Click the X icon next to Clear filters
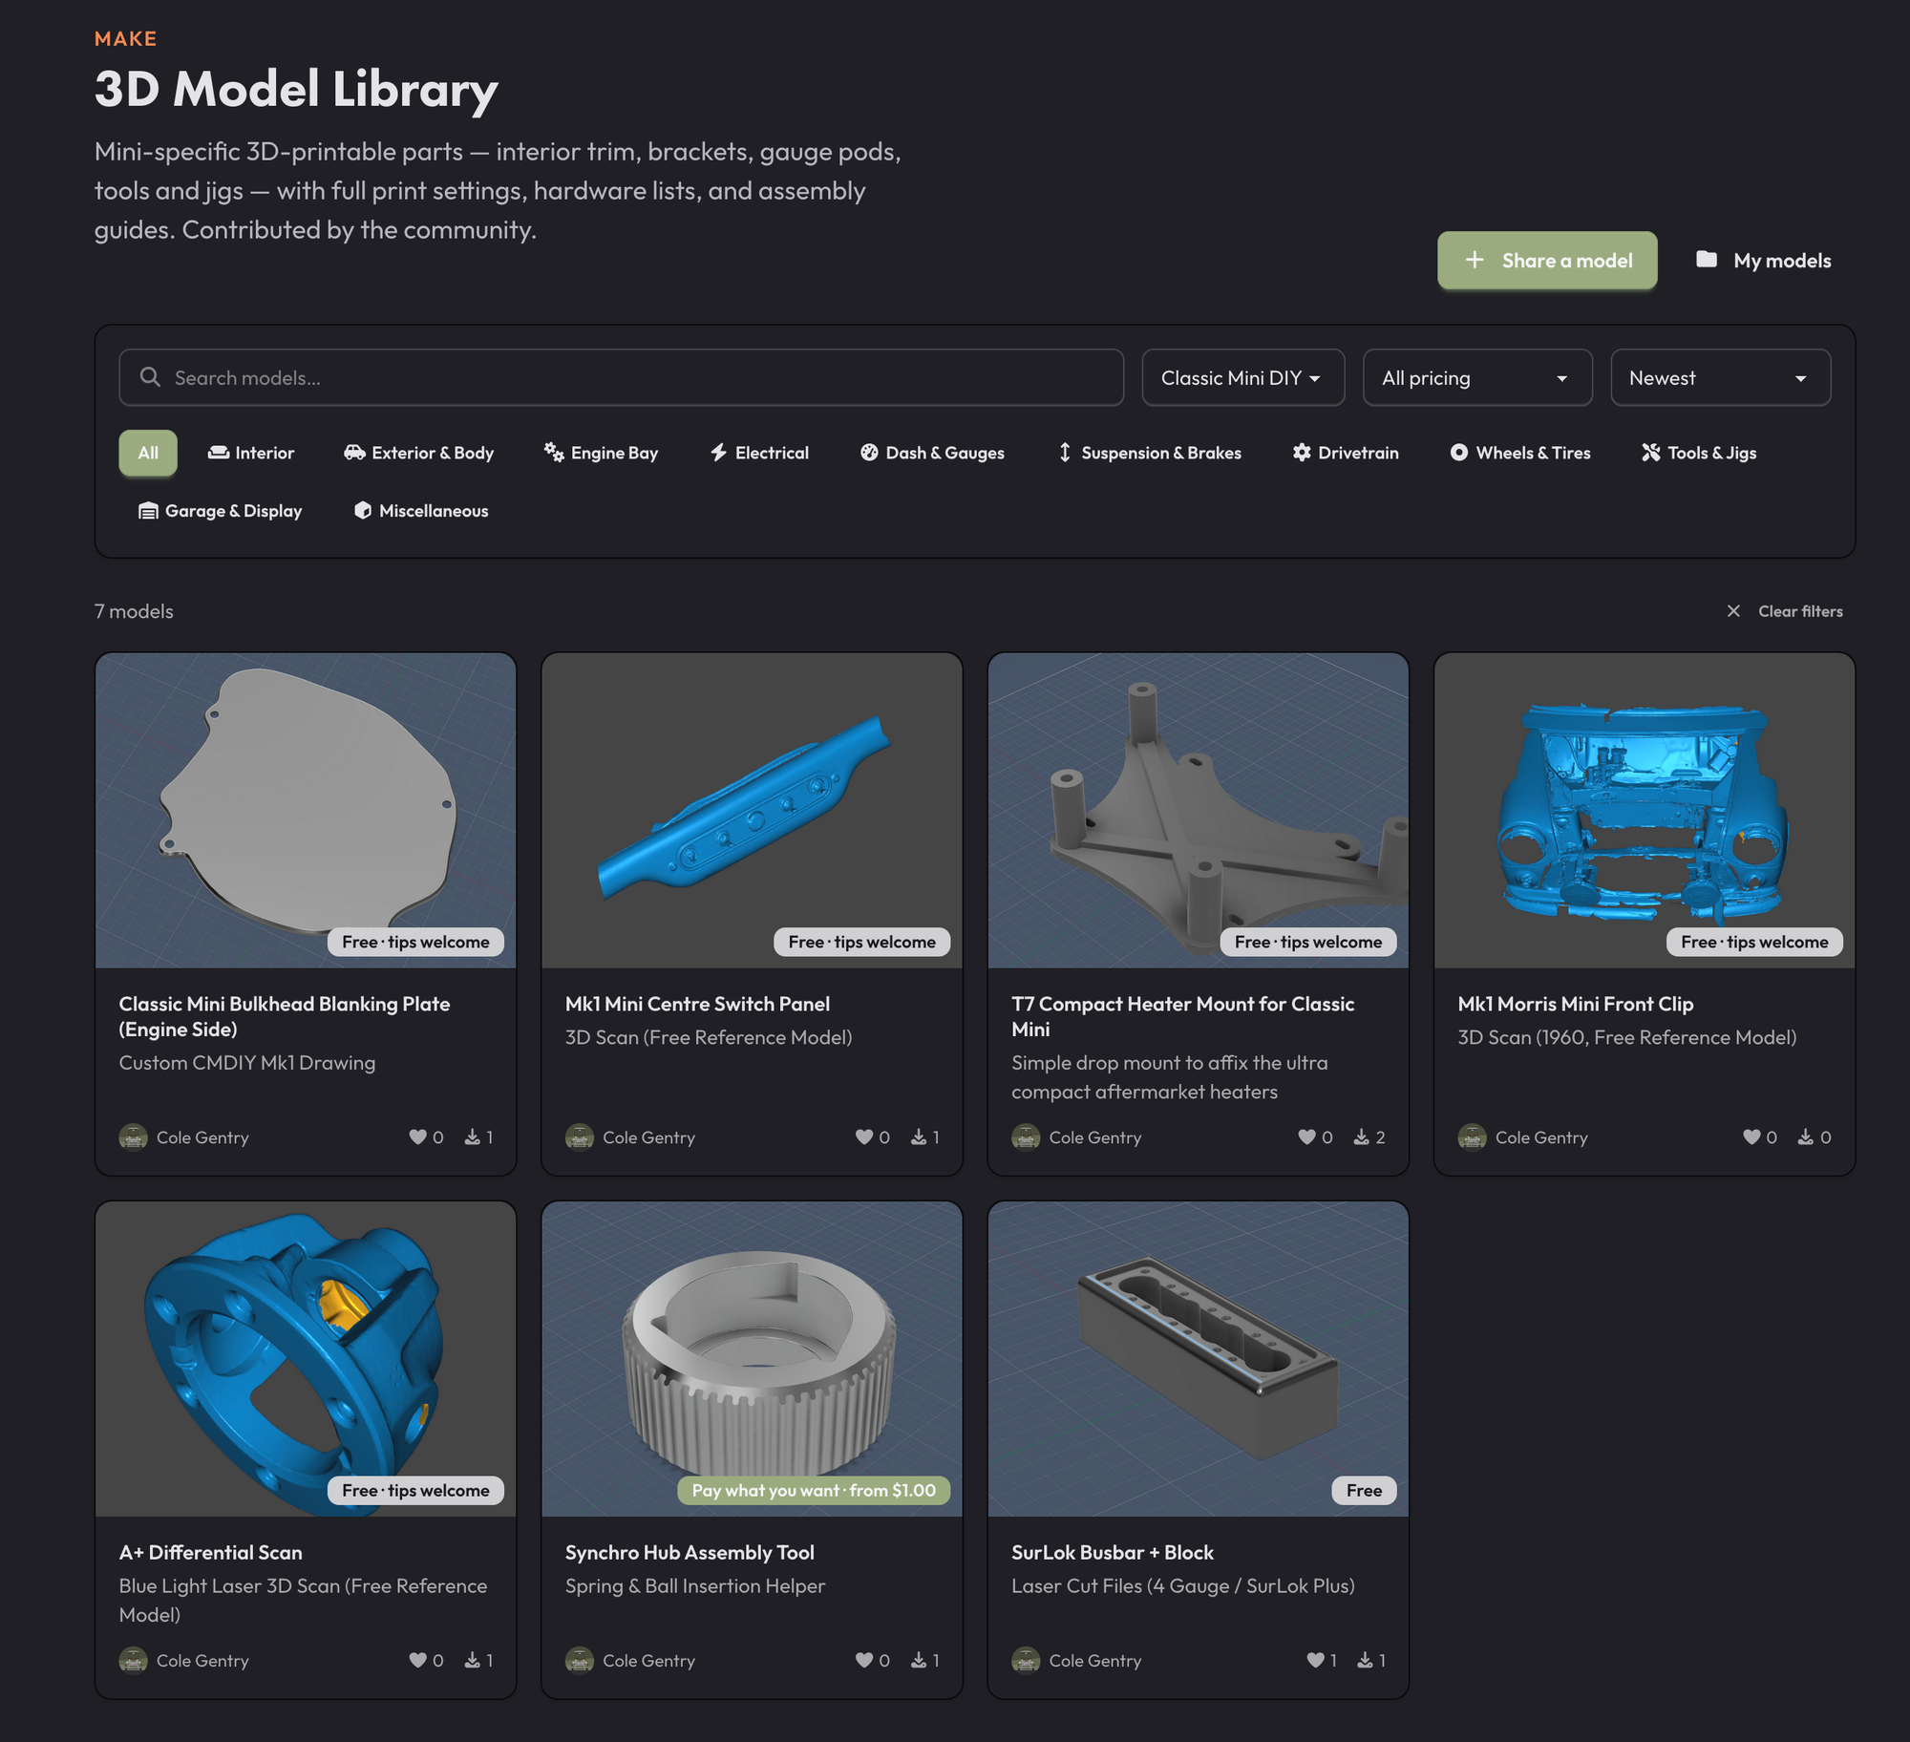Viewport: 1910px width, 1742px height. coord(1733,611)
